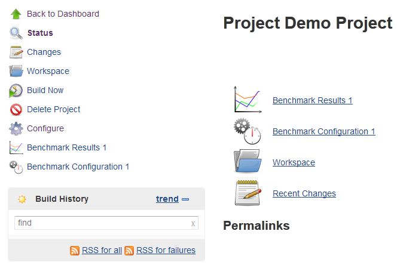397x268 pixels.
Task: Open the trend link in Build History
Action: click(x=167, y=199)
